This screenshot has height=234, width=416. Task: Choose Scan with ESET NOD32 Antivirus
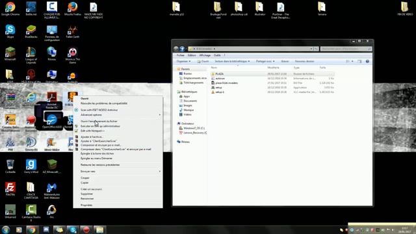[99, 110]
